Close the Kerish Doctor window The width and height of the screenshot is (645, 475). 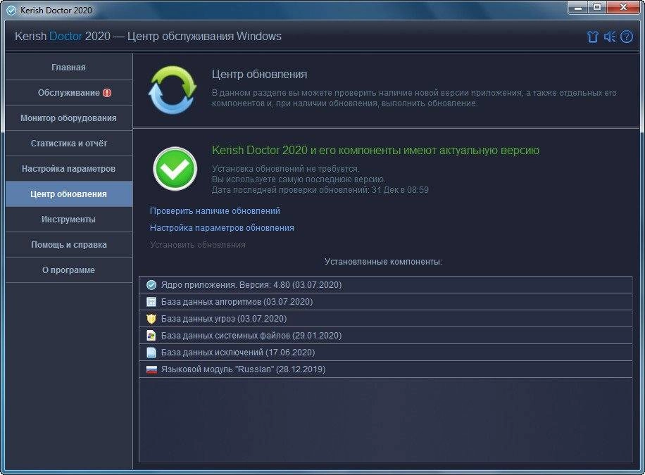click(623, 8)
